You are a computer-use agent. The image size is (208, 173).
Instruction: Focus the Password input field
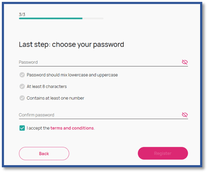tap(97, 62)
